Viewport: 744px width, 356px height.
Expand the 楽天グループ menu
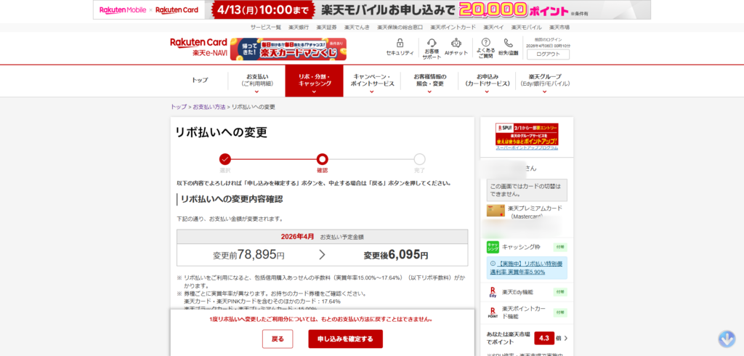pos(543,81)
